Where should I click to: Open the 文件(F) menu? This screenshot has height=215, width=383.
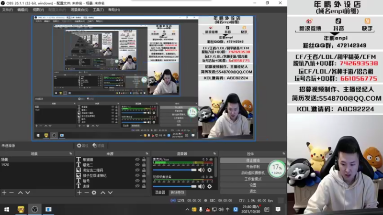coord(7,10)
